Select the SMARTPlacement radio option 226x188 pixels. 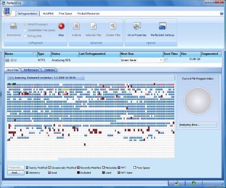point(25,24)
